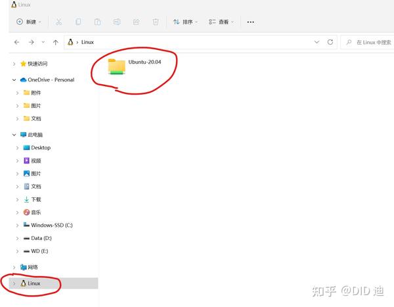Open the New (新建) menu button
The width and height of the screenshot is (394, 307).
(x=29, y=22)
